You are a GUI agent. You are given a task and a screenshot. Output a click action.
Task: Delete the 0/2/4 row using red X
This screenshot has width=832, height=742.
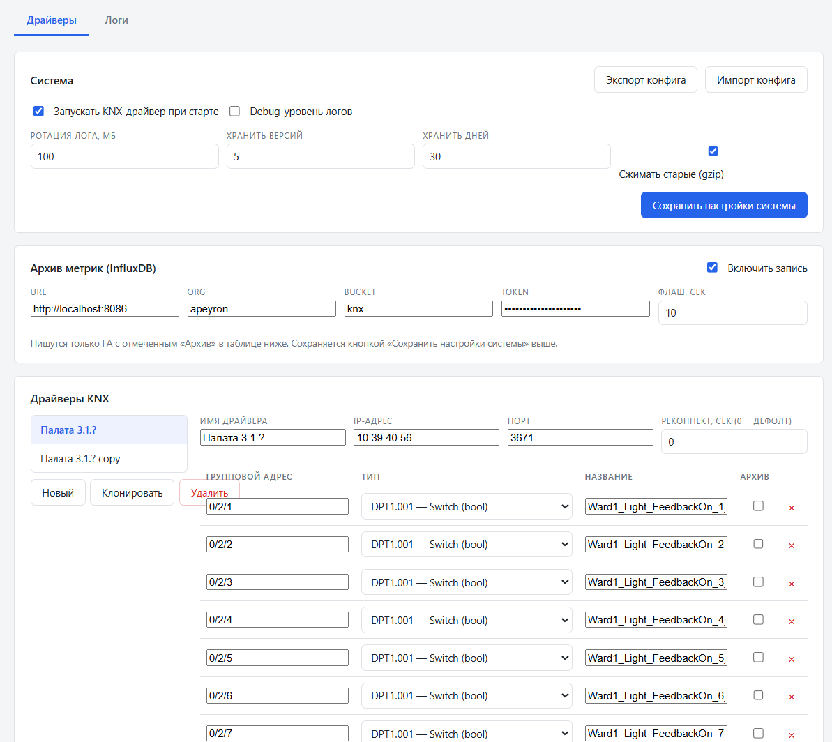[x=791, y=621]
